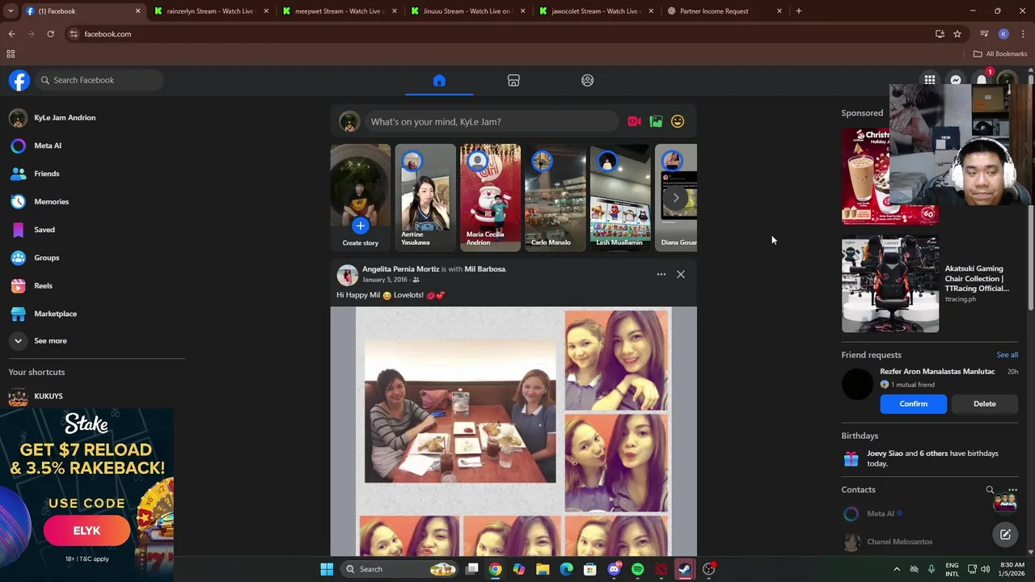Open All Bookmarks folder
The image size is (1035, 582).
tap(1000, 54)
